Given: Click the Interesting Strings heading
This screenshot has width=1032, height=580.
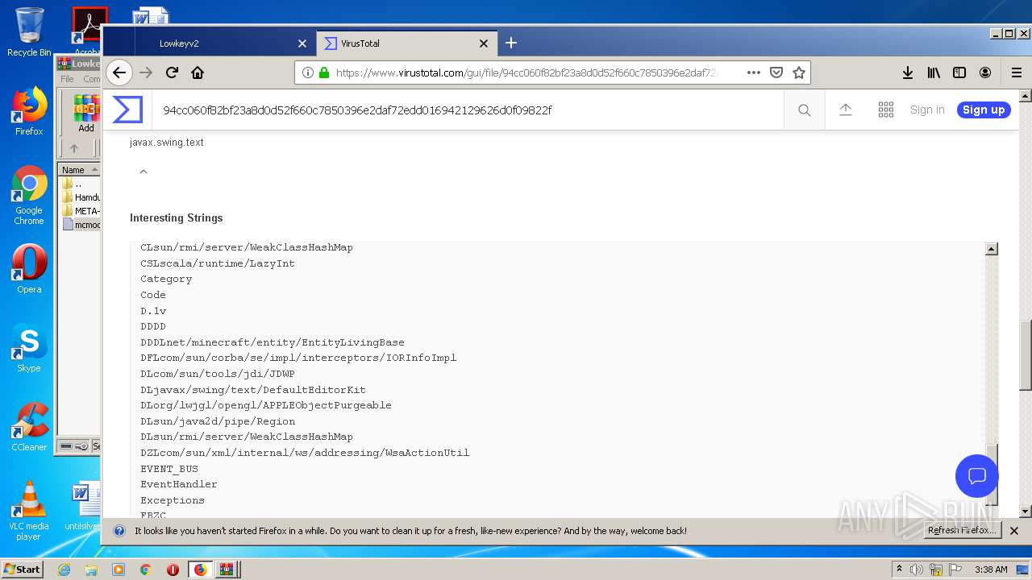Looking at the screenshot, I should (x=177, y=217).
